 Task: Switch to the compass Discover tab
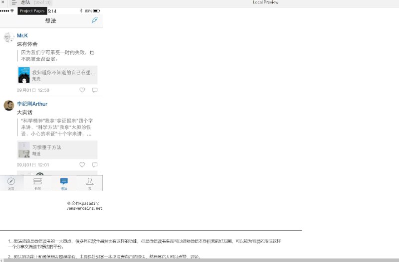(x=11, y=183)
